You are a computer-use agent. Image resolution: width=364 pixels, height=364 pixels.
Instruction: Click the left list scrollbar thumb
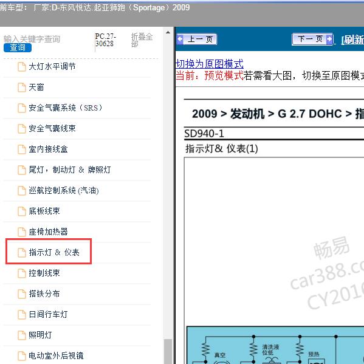click(x=168, y=351)
